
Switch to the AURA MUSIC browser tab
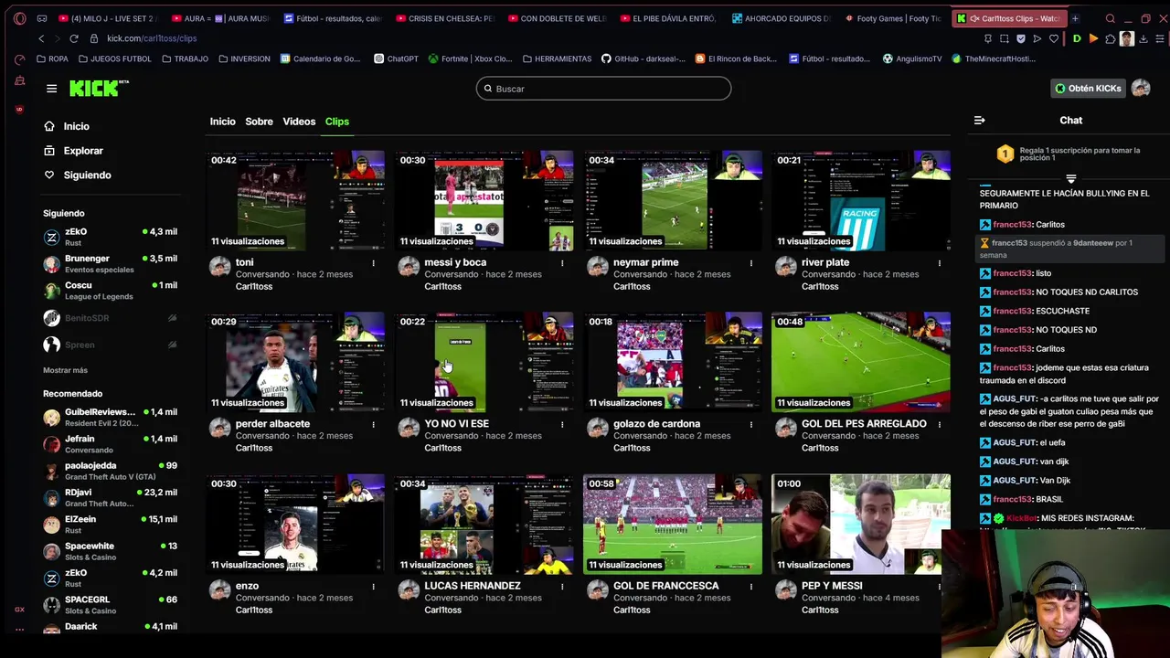221,18
